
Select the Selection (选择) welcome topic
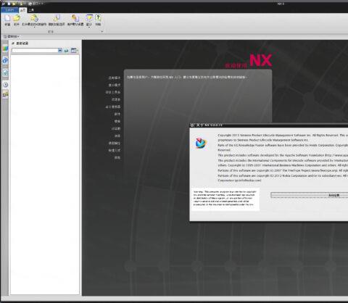(x=117, y=136)
